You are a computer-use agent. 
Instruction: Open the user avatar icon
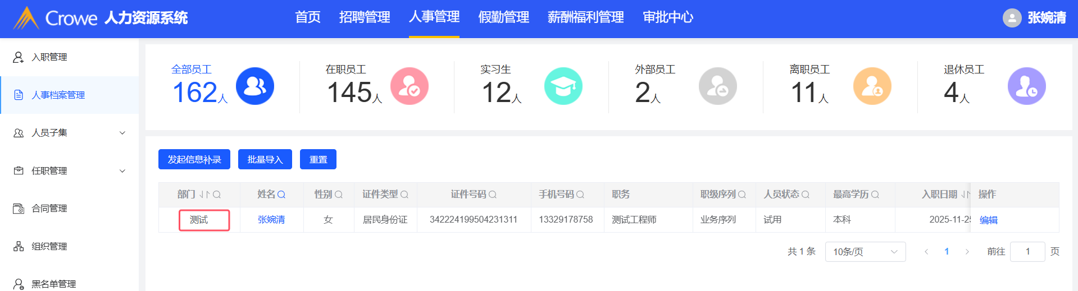click(x=1012, y=18)
